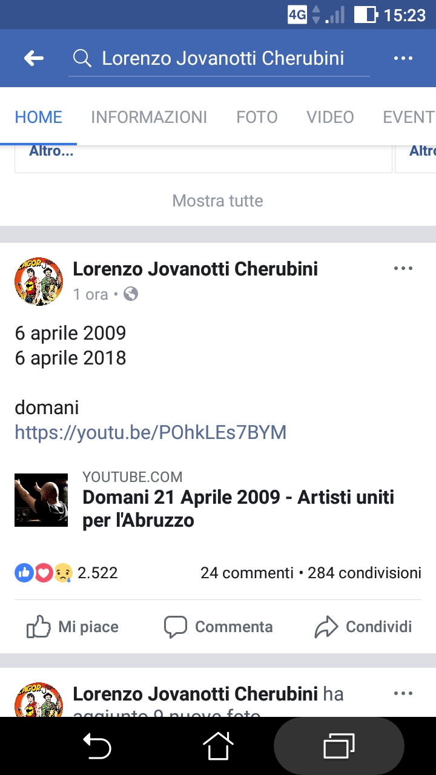Screen dimensions: 436x775
Task: Tap the Mostra tutte link
Action: [x=218, y=200]
